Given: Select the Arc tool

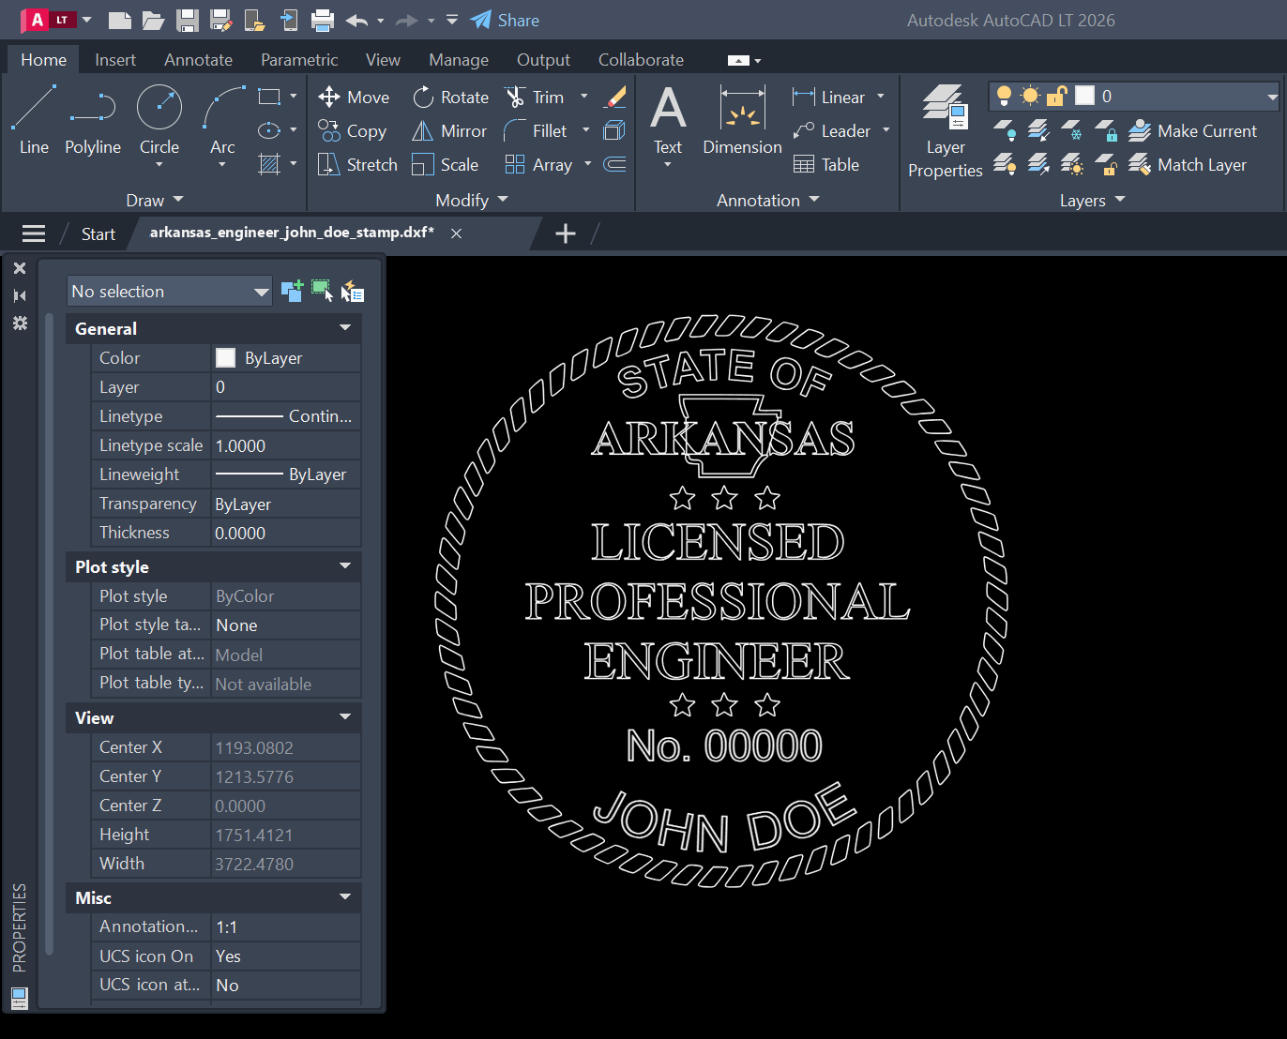Looking at the screenshot, I should (222, 120).
